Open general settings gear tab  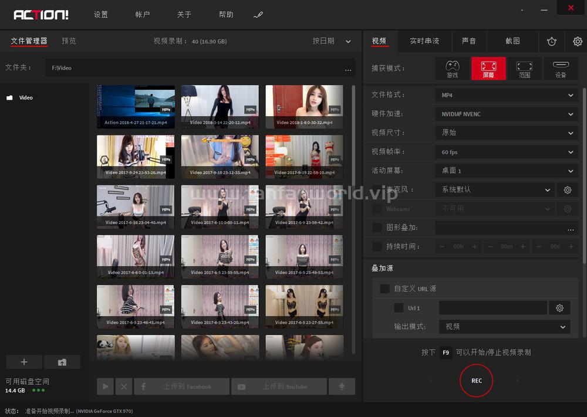click(577, 41)
